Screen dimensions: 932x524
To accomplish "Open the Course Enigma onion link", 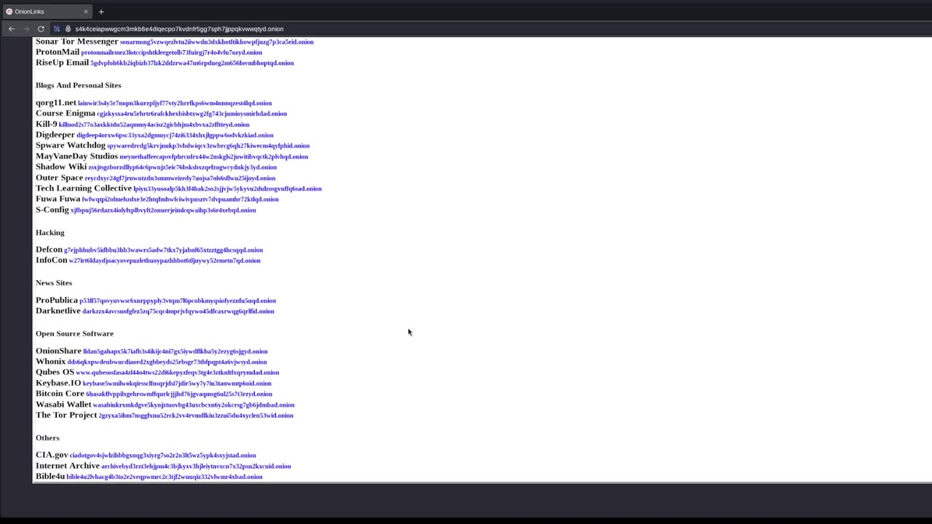I will click(x=192, y=114).
